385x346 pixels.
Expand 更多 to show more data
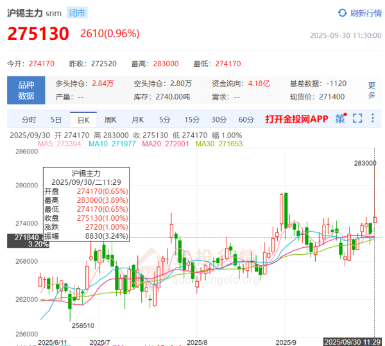tap(372, 90)
